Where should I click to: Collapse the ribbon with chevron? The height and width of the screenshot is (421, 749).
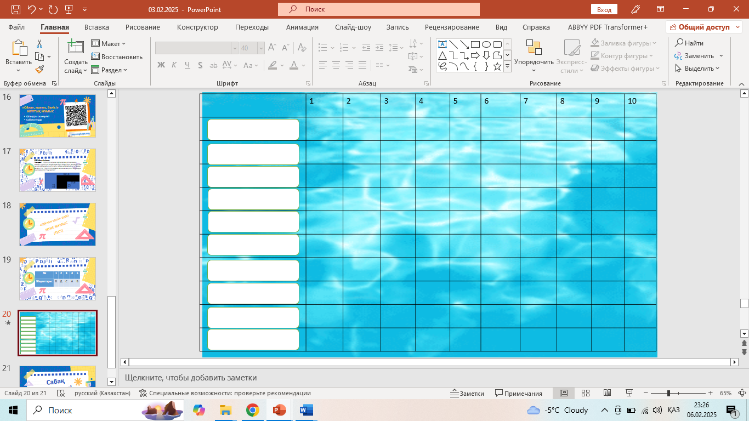pyautogui.click(x=740, y=83)
